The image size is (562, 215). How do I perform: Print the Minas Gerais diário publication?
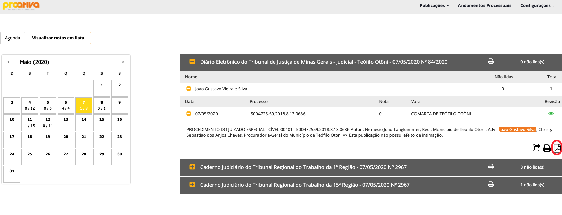click(491, 61)
